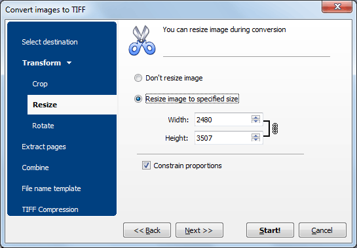
Task: Click into the Width input field
Action: click(223, 120)
